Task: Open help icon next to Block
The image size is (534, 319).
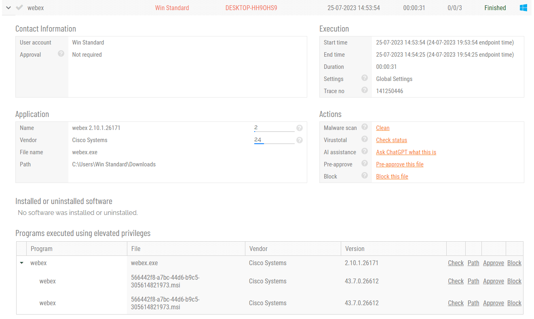Action: pyautogui.click(x=365, y=175)
